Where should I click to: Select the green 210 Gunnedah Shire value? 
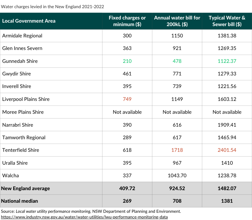127,61
